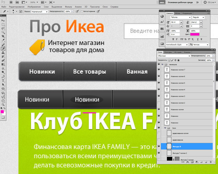
Task: Select the Rectangular Marquee tool
Action: point(3,25)
